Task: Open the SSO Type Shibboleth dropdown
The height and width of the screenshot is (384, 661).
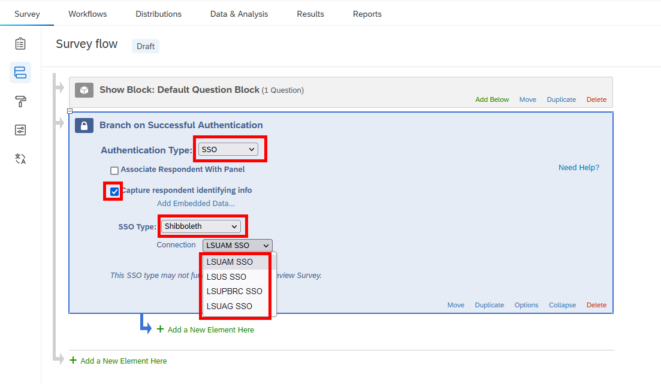Action: (x=201, y=226)
